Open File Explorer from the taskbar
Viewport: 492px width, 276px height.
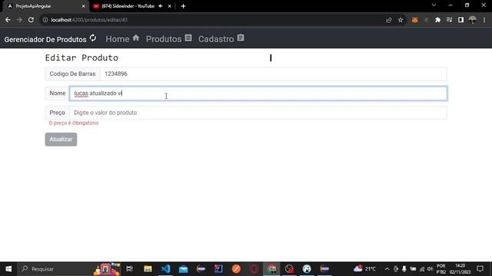tap(148, 269)
